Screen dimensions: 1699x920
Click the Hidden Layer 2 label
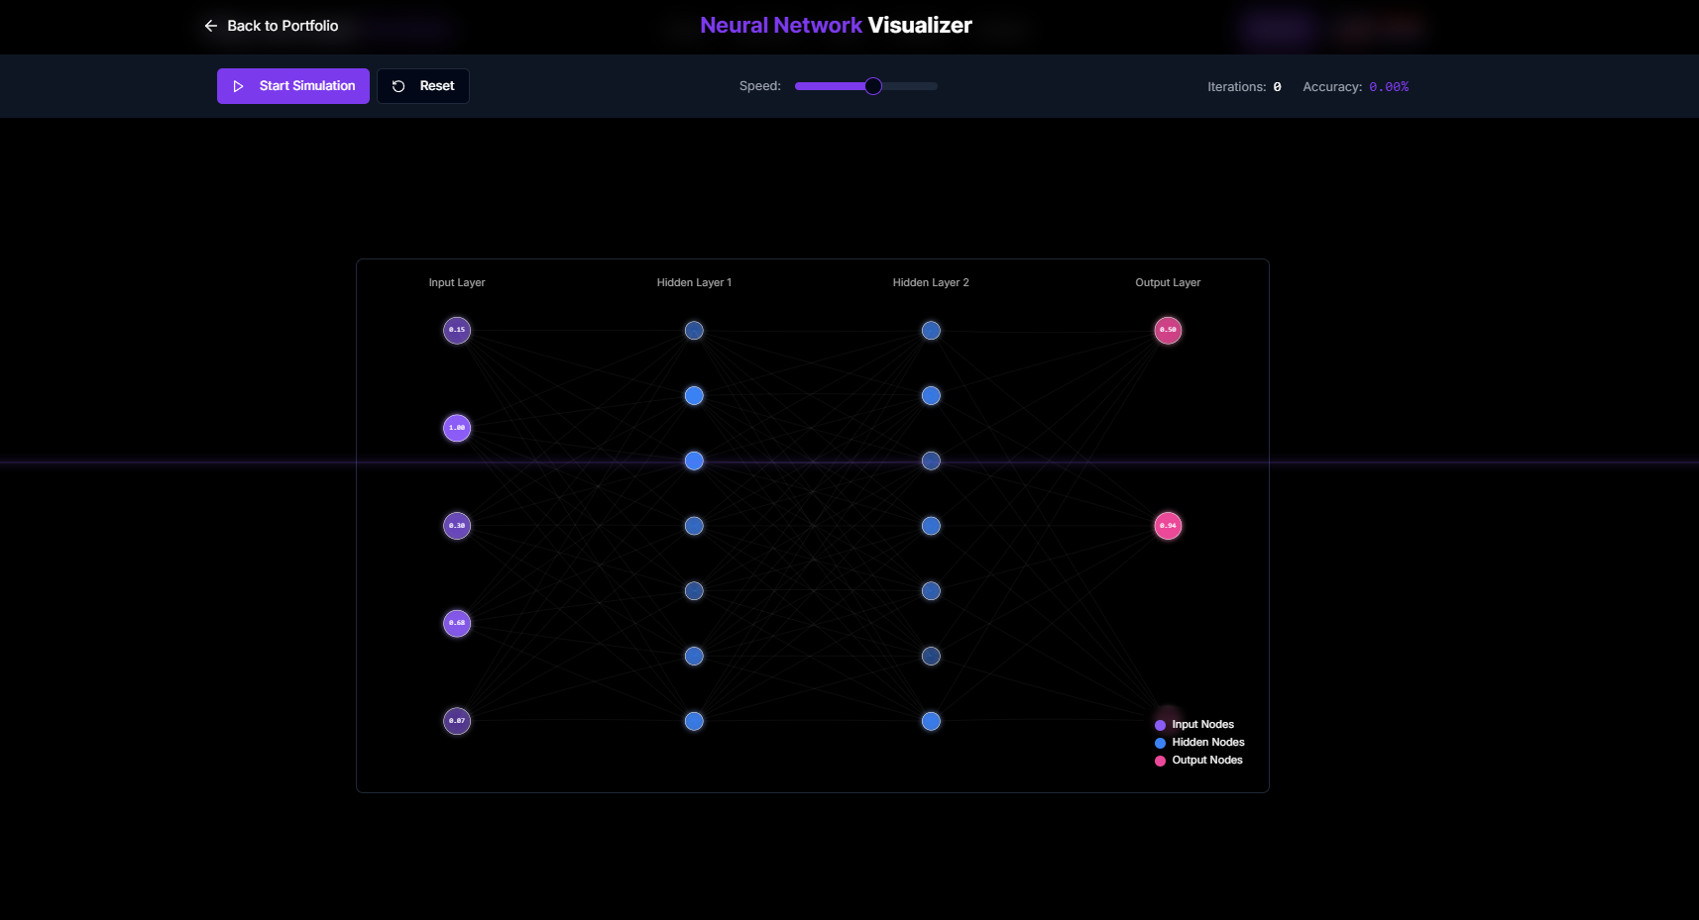(x=931, y=282)
